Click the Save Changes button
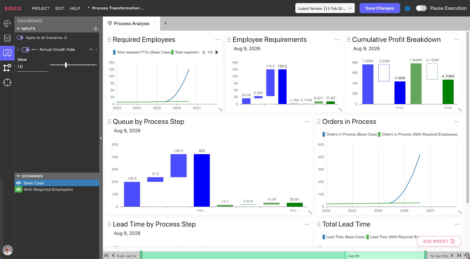This screenshot has width=470, height=259. [380, 8]
